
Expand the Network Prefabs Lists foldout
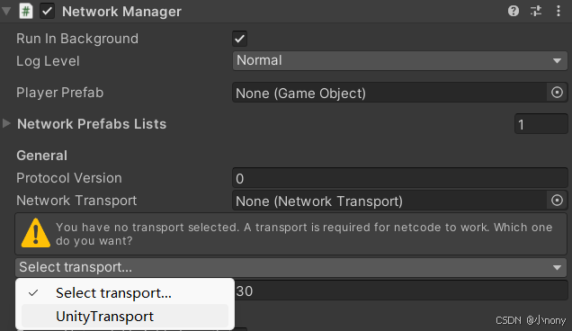tap(6, 123)
